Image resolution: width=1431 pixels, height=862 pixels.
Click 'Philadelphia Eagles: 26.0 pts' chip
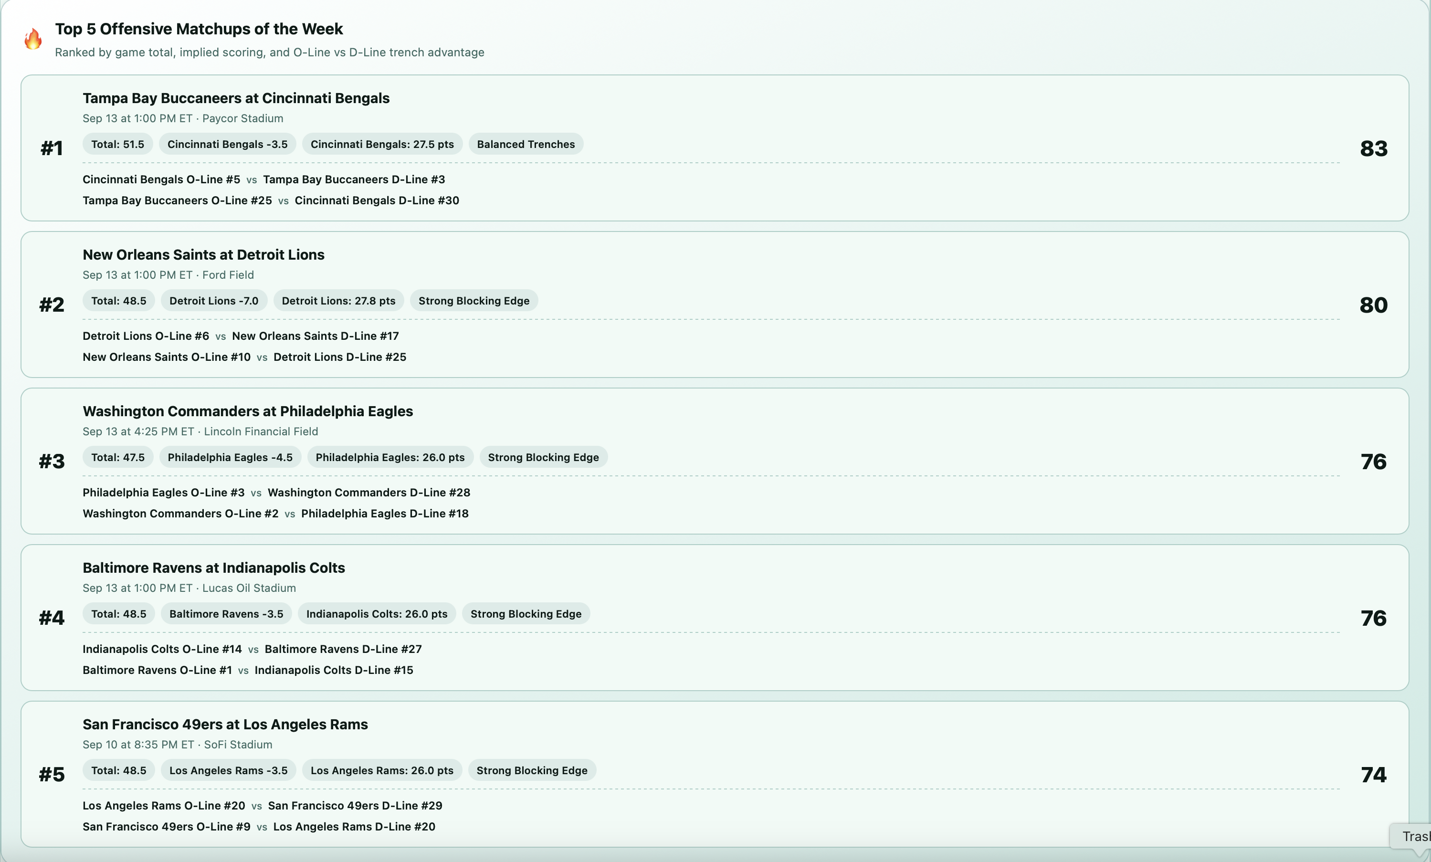pyautogui.click(x=390, y=457)
